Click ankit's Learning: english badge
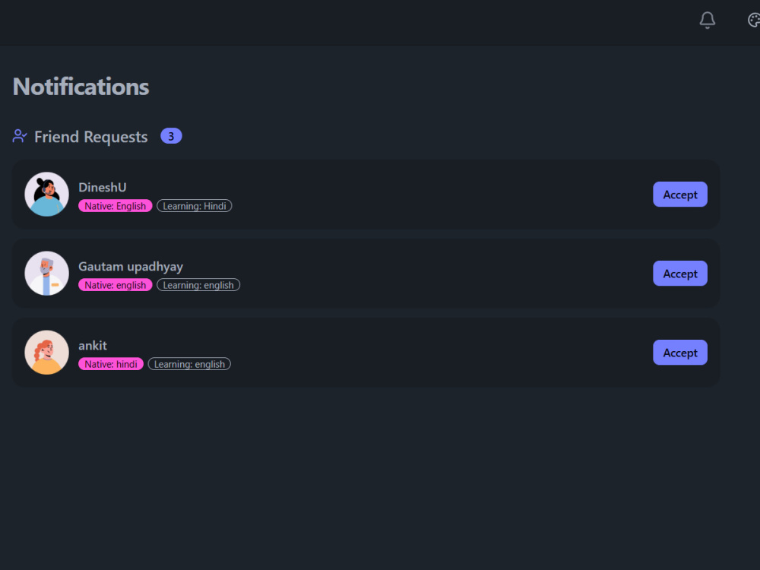The width and height of the screenshot is (760, 570). tap(189, 364)
